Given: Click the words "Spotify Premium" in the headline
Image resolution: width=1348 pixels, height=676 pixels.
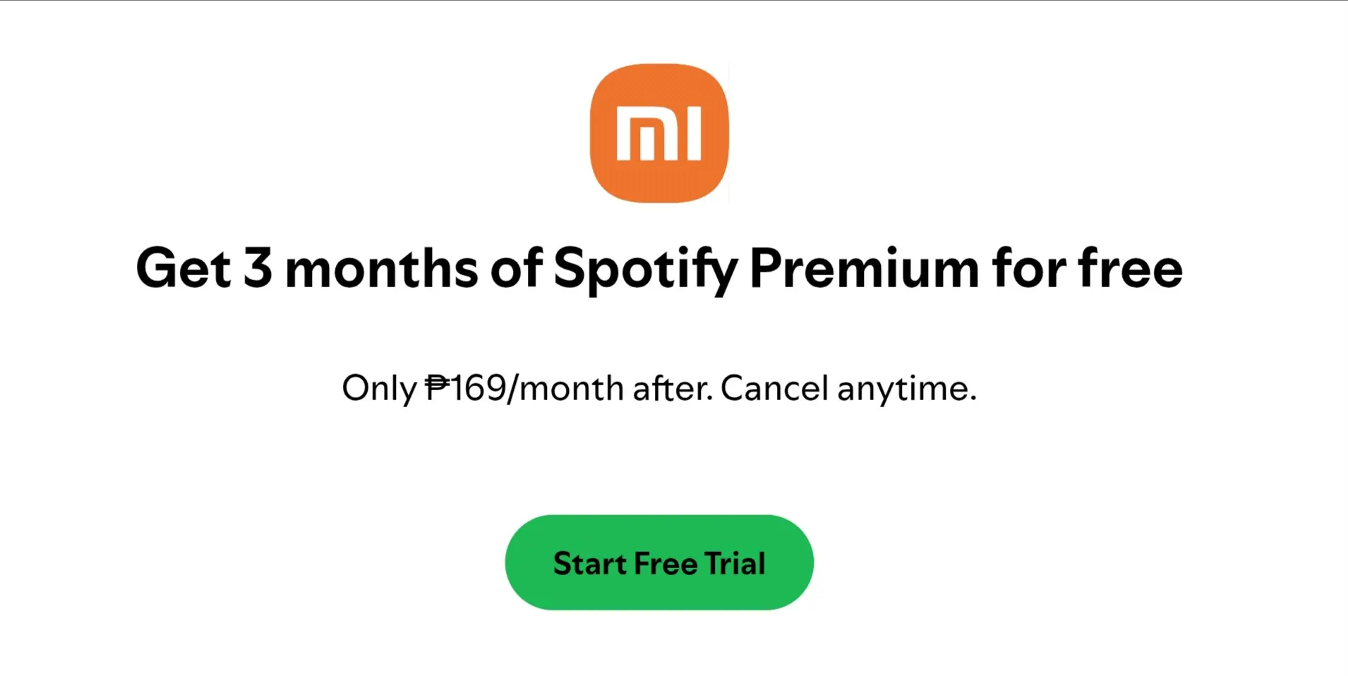Looking at the screenshot, I should coord(766,269).
